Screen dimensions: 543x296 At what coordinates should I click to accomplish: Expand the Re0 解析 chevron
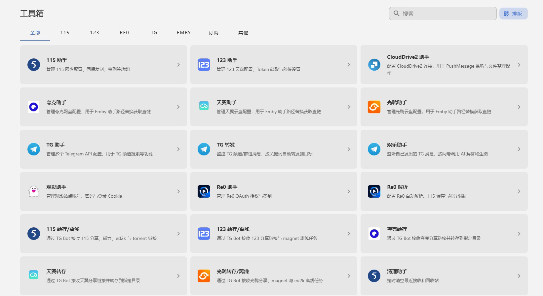click(519, 191)
